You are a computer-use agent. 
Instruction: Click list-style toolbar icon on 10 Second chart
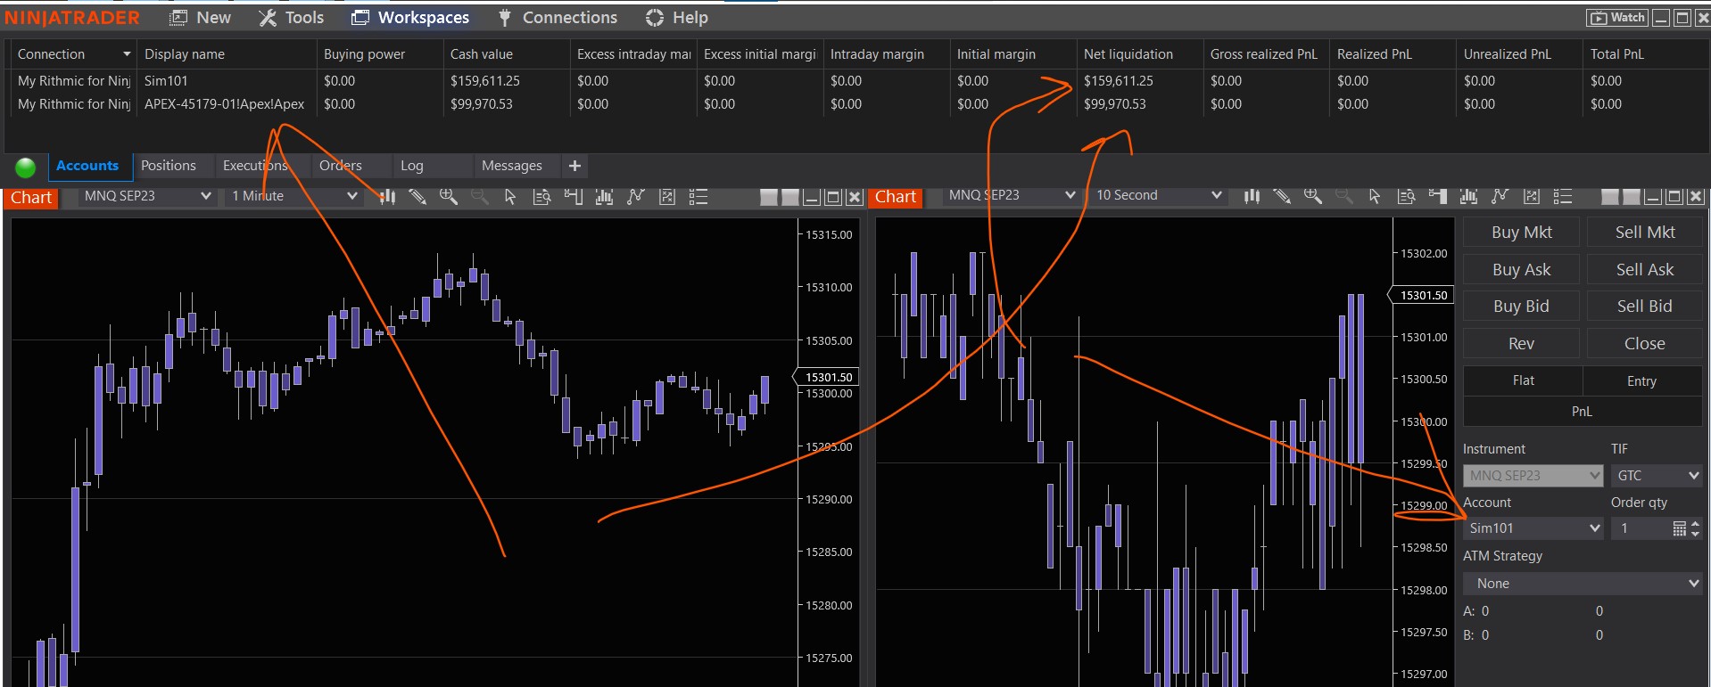pos(1562,195)
